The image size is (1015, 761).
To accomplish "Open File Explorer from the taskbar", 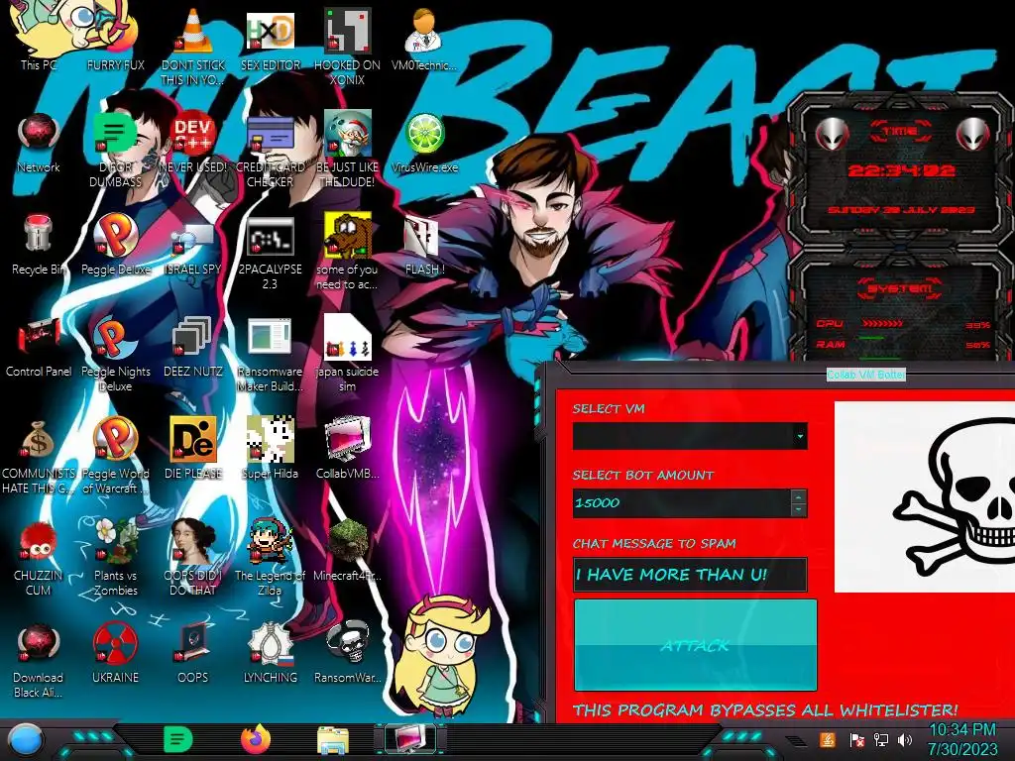I will [x=333, y=740].
